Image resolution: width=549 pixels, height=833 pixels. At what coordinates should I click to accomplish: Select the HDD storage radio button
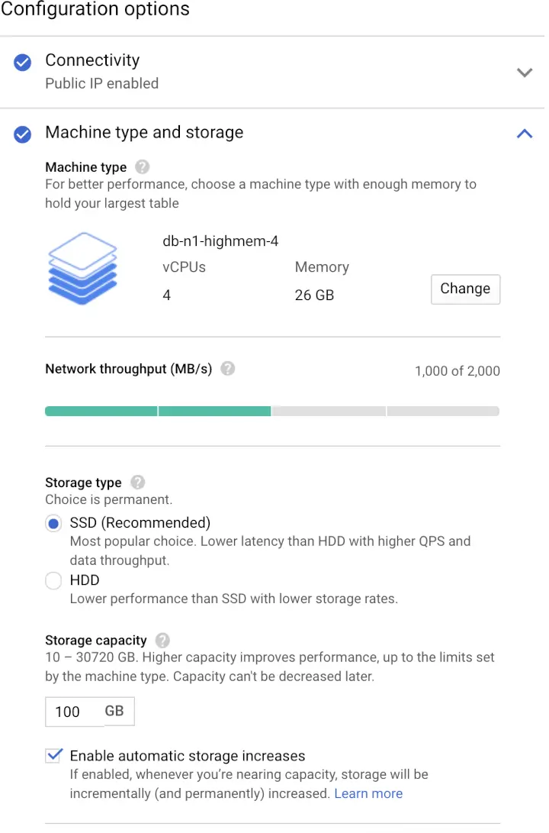pos(53,581)
